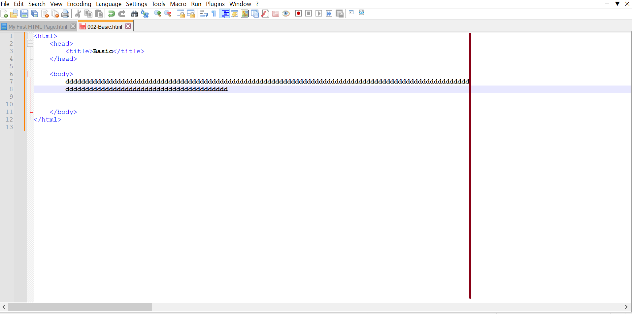Image resolution: width=632 pixels, height=314 pixels.
Task: Zoom in with the magnifier icon
Action: [157, 14]
